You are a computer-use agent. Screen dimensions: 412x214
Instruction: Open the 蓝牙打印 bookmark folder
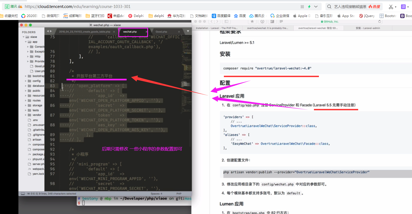pos(95,16)
